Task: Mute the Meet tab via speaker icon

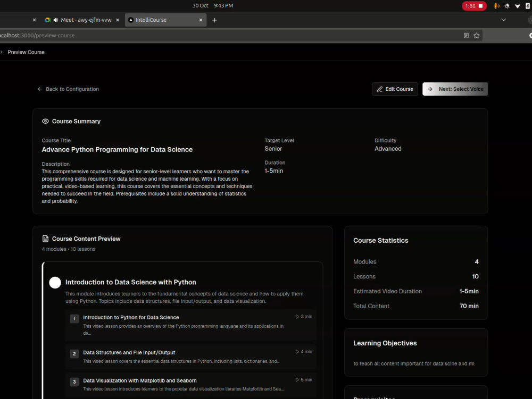Action: click(x=56, y=20)
